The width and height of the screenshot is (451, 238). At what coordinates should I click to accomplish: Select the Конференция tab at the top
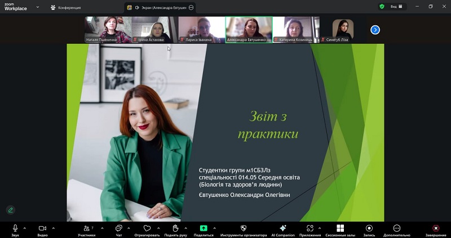[66, 7]
